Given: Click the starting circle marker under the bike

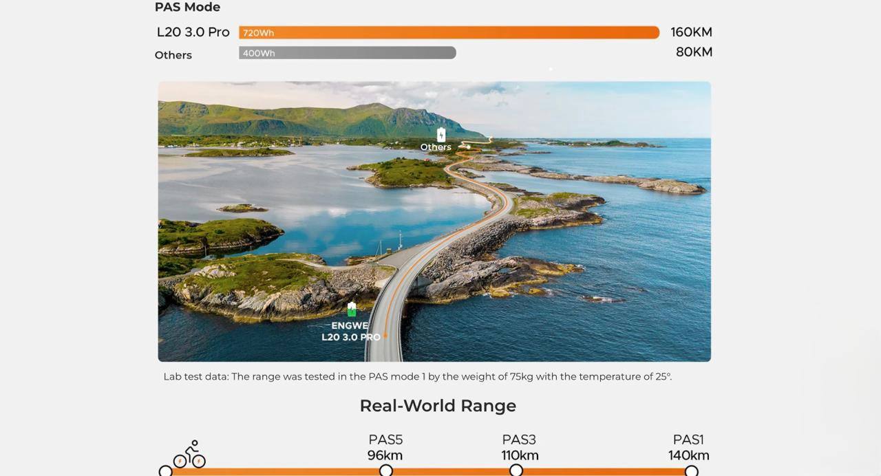Looking at the screenshot, I should (165, 471).
